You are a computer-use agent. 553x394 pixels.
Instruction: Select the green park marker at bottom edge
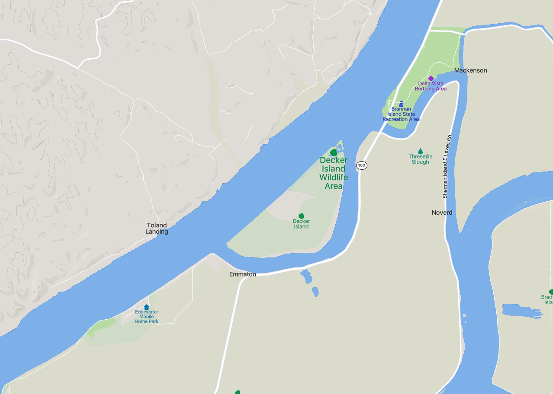click(238, 392)
